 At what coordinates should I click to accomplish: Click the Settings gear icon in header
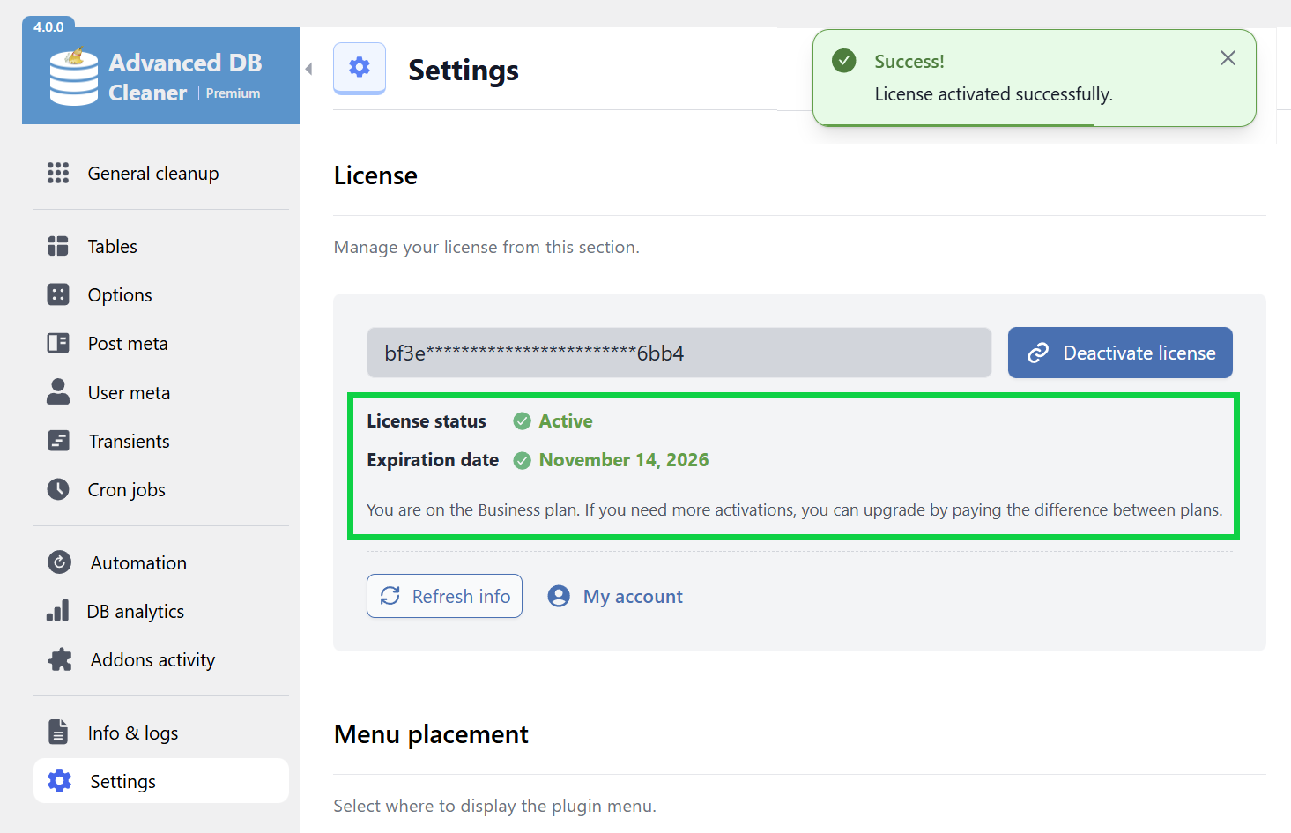(360, 67)
